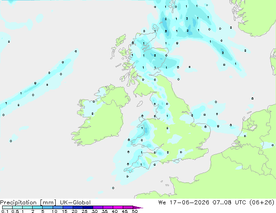276x213 pixels.
Task: Click the "0.1" legend scale label
Action: [x=5, y=211]
